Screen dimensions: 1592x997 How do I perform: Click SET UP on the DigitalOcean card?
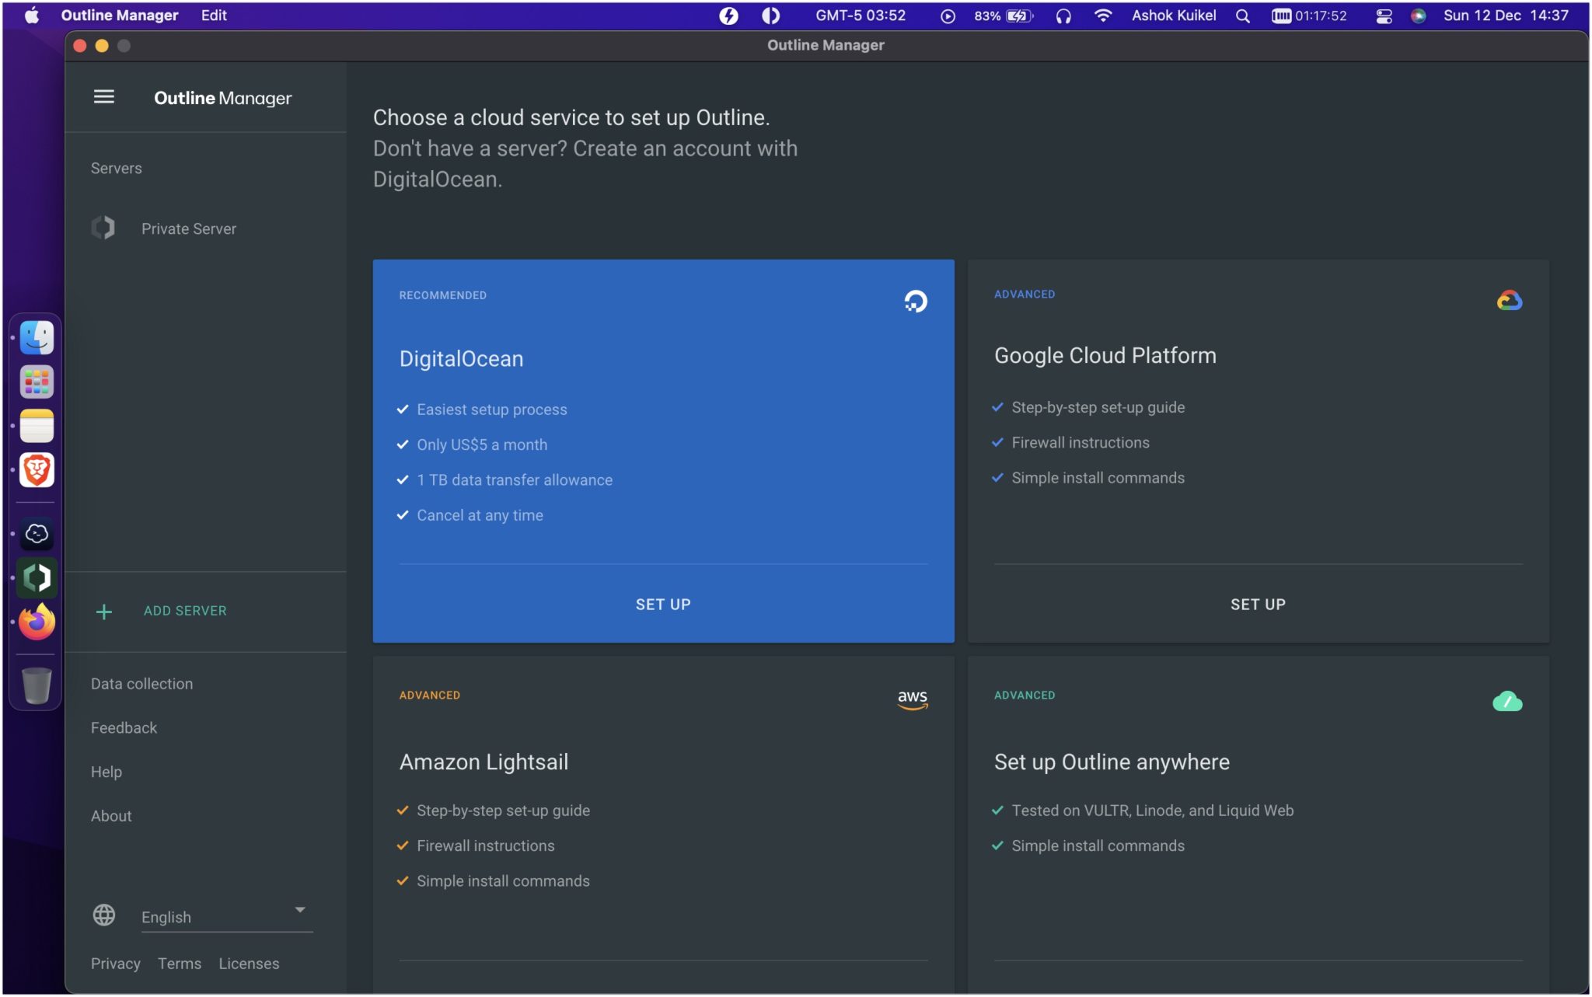662,604
